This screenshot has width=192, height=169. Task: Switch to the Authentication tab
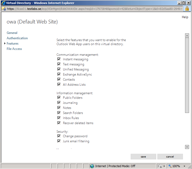click(x=17, y=38)
